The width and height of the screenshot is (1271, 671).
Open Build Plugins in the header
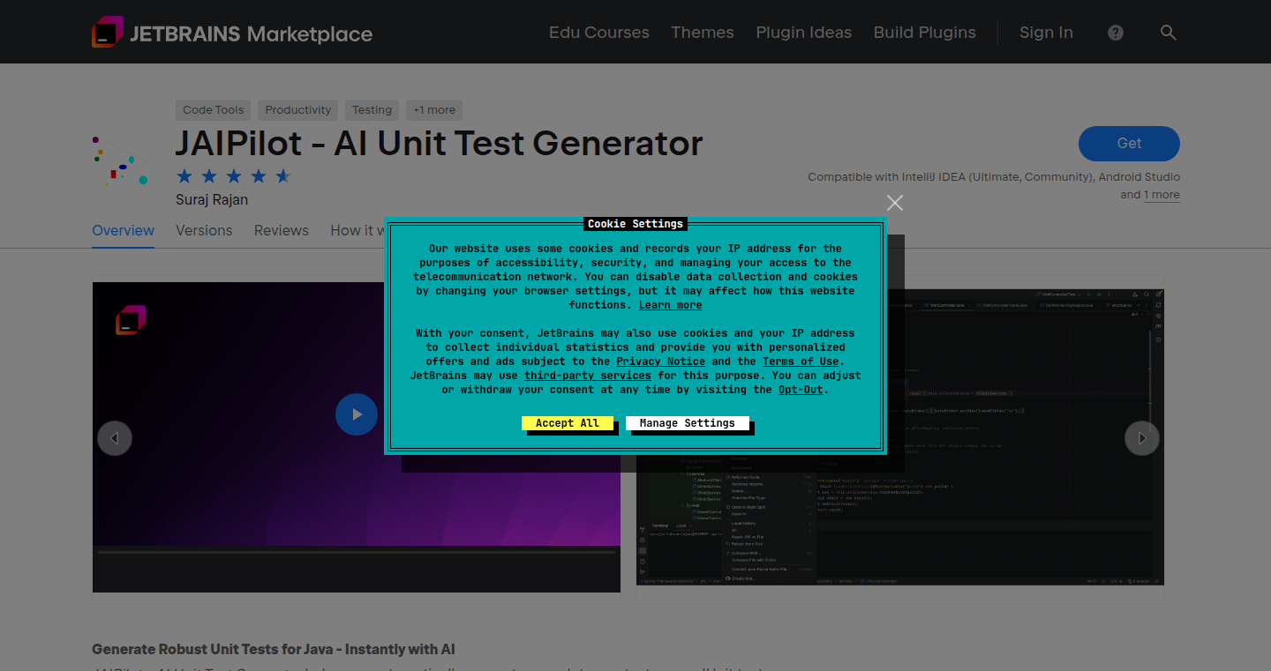[925, 33]
